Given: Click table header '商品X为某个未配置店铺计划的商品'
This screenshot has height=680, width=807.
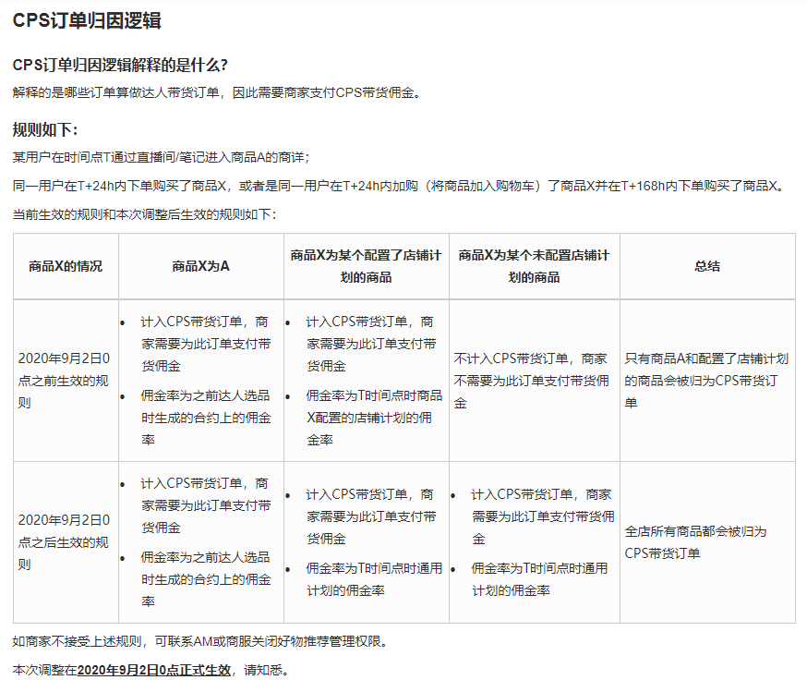Looking at the screenshot, I should tap(535, 266).
